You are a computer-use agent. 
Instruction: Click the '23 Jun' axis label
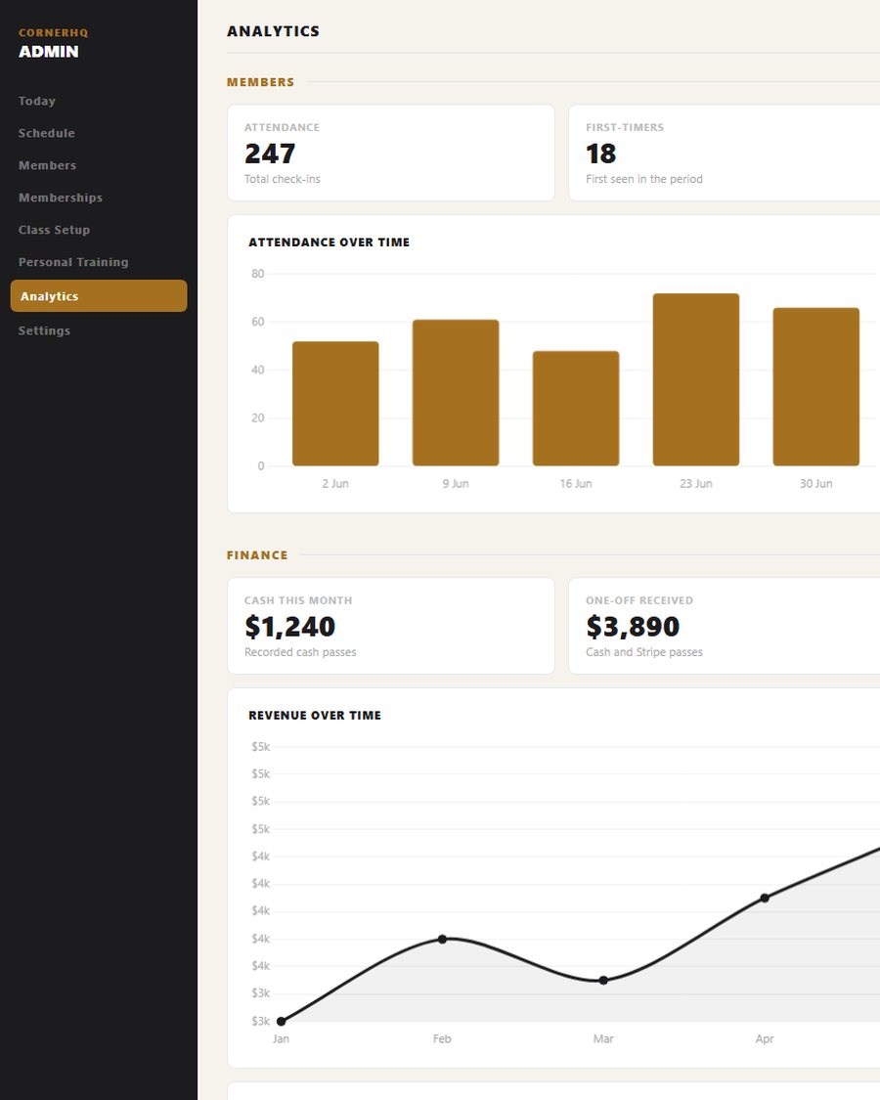pyautogui.click(x=695, y=483)
